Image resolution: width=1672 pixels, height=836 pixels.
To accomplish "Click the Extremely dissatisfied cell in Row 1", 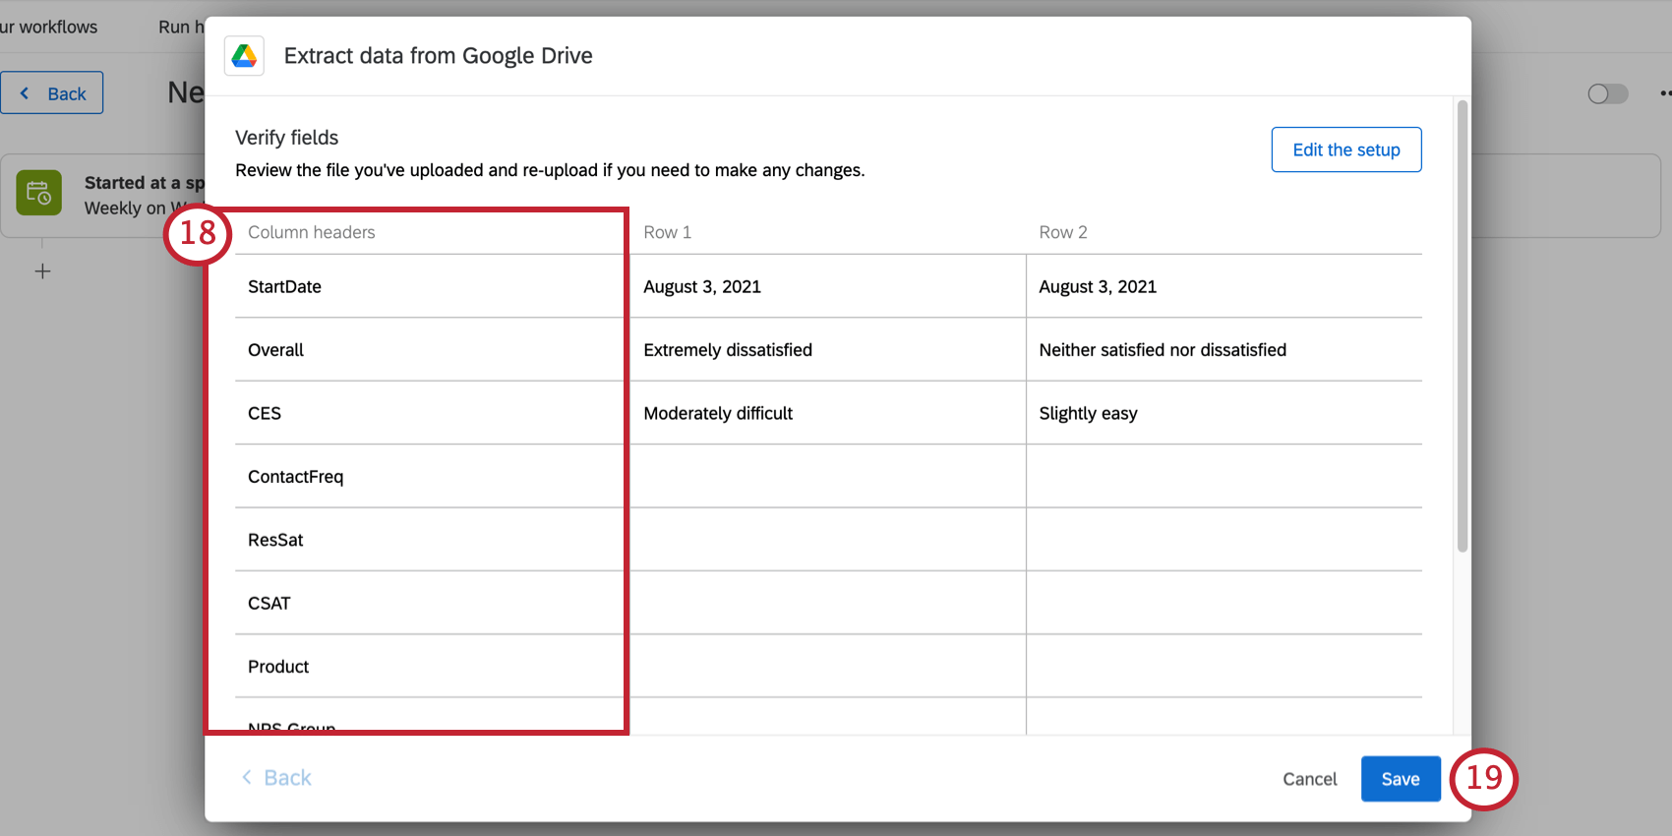I will (828, 349).
